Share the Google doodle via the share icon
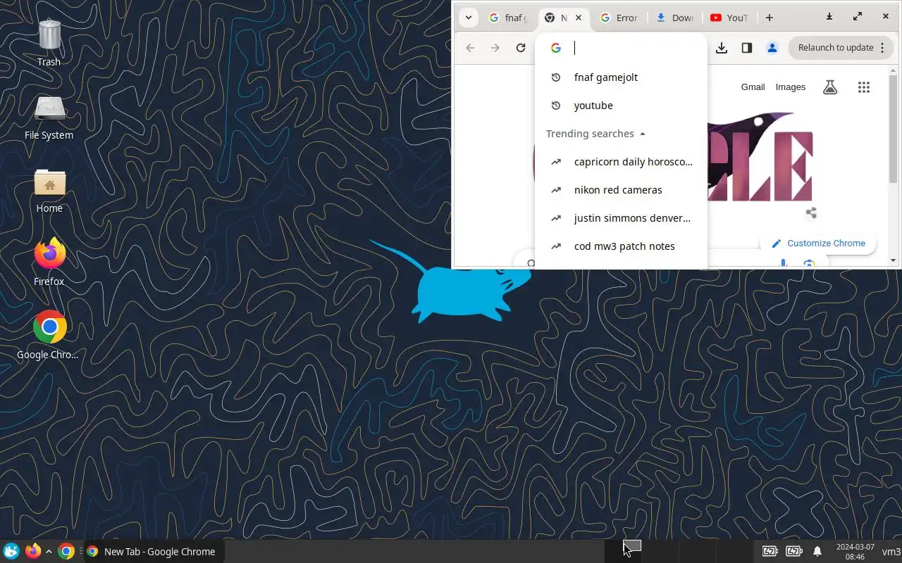This screenshot has height=563, width=902. [811, 213]
